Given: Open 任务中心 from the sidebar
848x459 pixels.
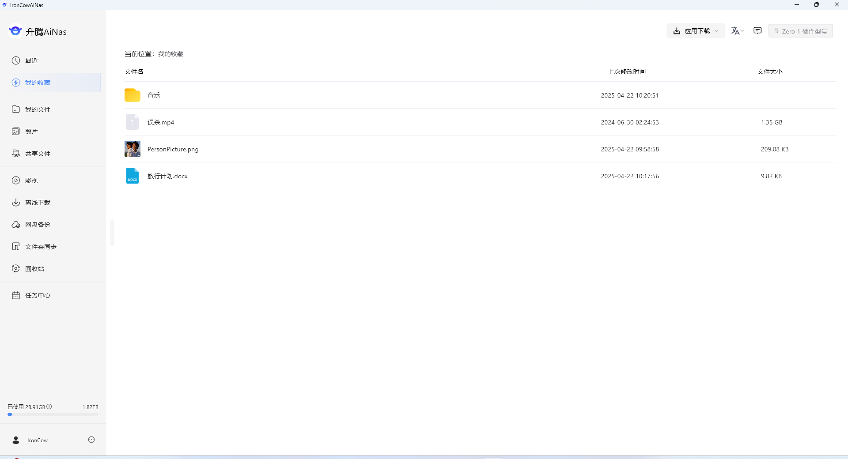Looking at the screenshot, I should coord(38,295).
